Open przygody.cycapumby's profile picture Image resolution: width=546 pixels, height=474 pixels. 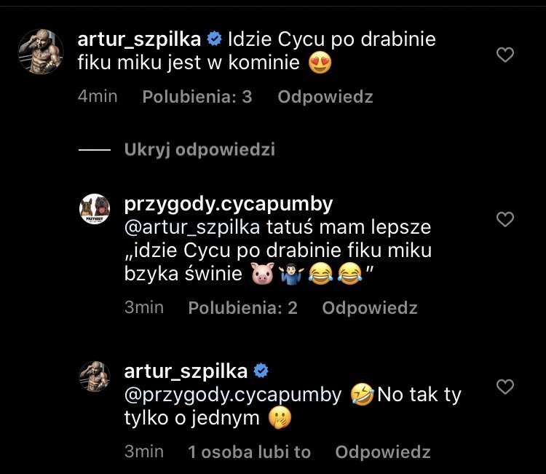click(95, 209)
